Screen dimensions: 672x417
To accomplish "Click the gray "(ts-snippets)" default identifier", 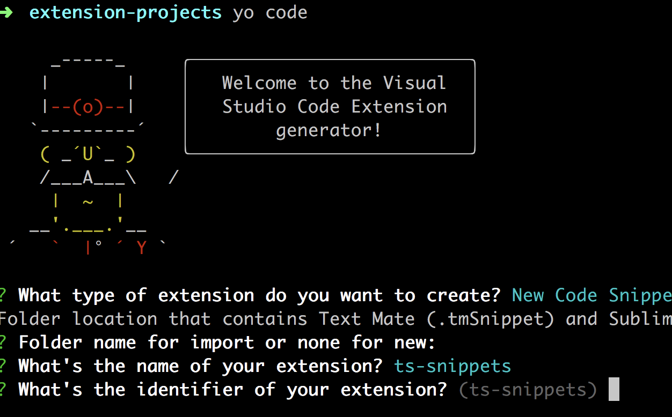I will [528, 390].
